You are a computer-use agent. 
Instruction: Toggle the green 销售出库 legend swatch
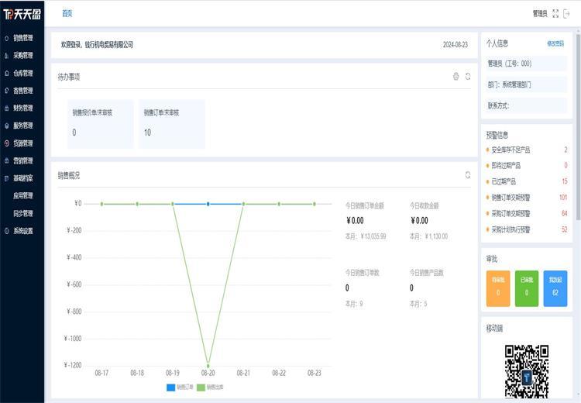(x=201, y=387)
